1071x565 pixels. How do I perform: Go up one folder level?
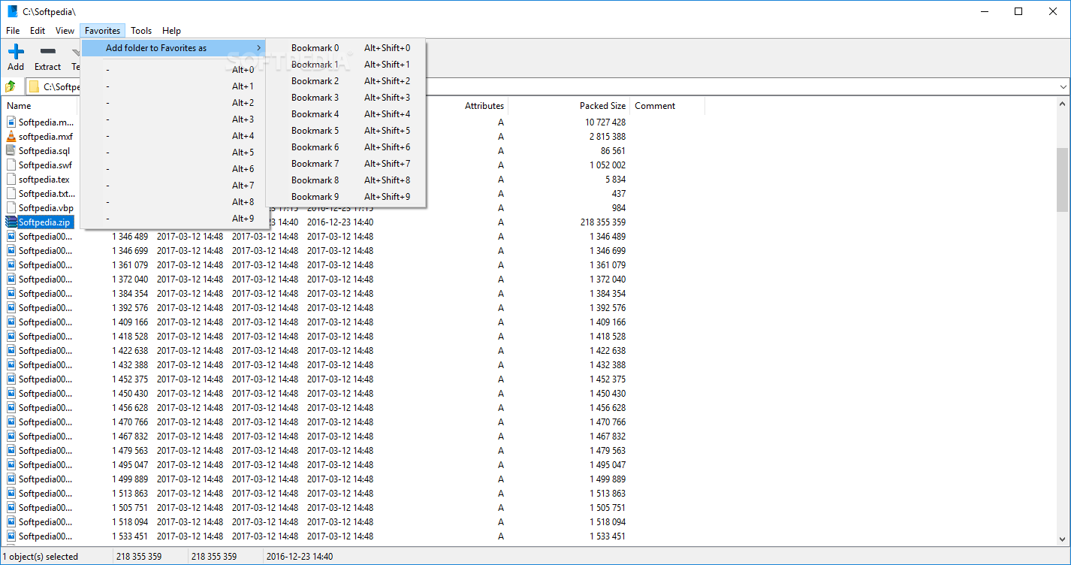click(11, 86)
